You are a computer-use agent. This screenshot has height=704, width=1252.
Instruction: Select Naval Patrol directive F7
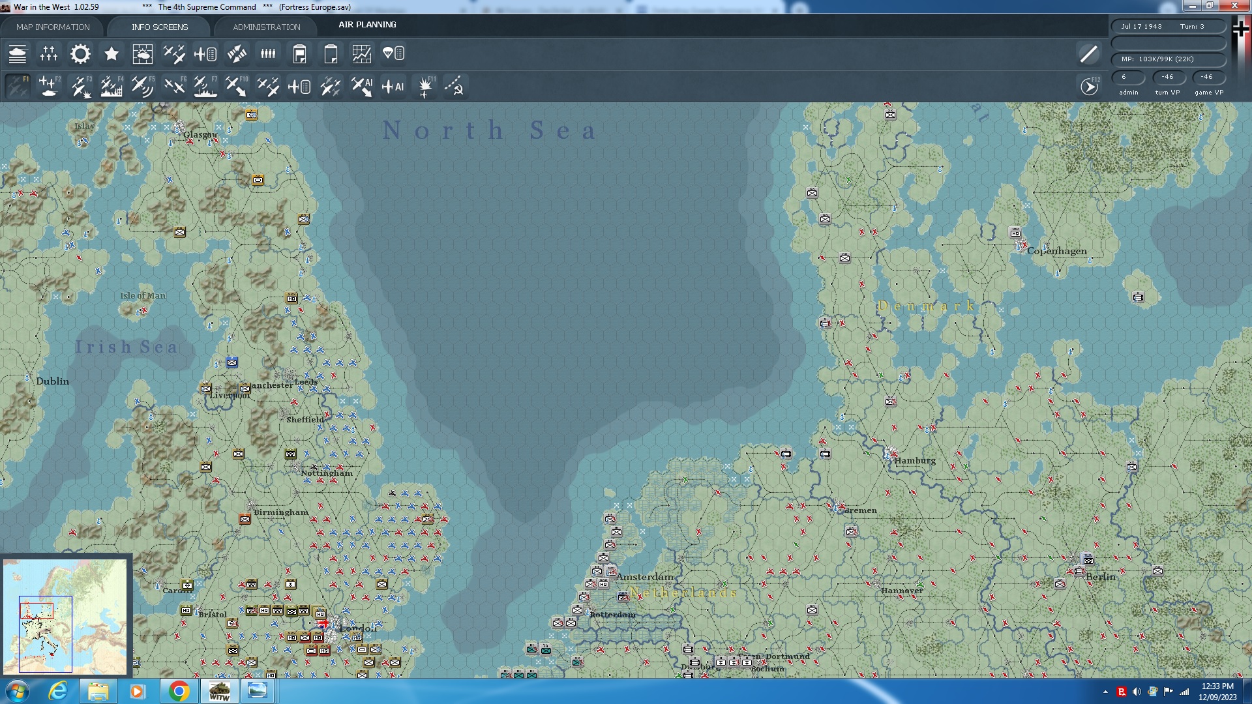pyautogui.click(x=205, y=86)
